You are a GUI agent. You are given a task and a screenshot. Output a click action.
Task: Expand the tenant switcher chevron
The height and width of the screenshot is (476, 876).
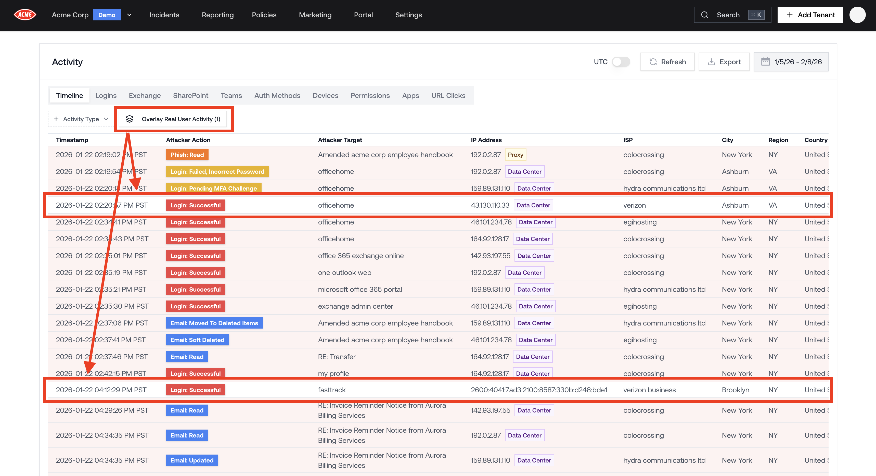(x=129, y=15)
